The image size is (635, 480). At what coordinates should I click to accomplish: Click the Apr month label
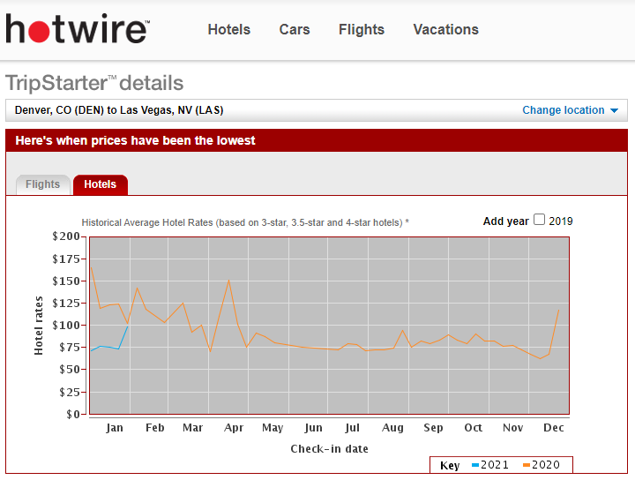pyautogui.click(x=234, y=428)
